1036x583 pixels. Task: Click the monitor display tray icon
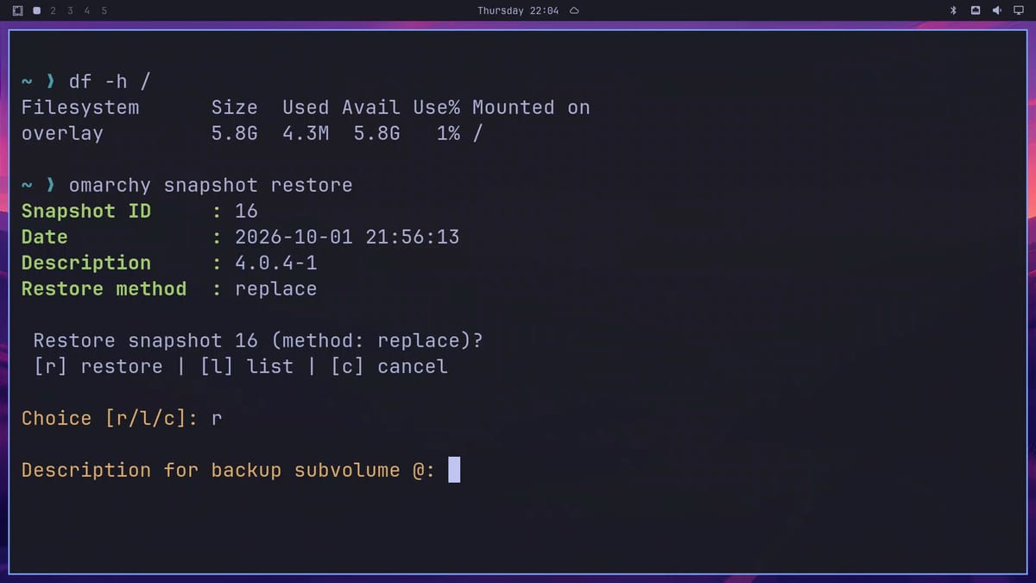click(x=1017, y=10)
